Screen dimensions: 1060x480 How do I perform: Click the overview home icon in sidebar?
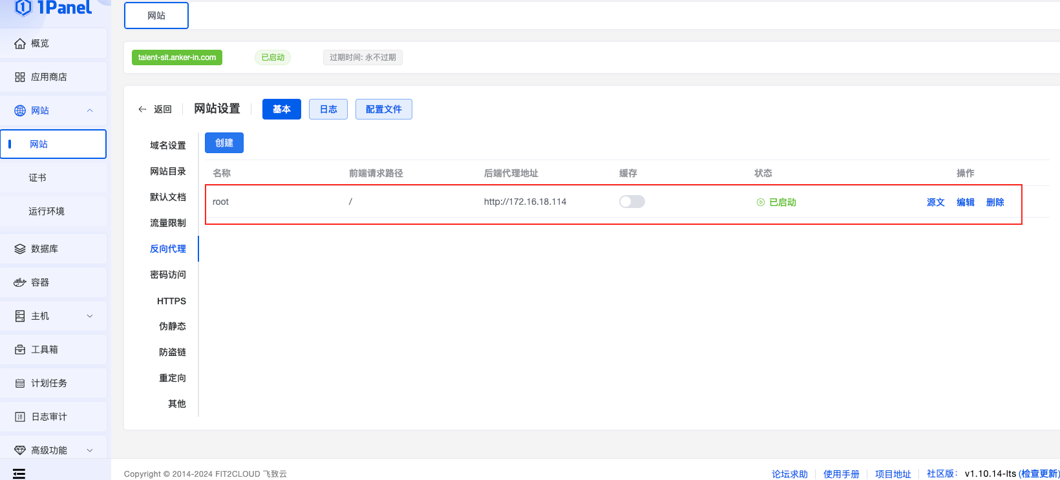pyautogui.click(x=20, y=43)
